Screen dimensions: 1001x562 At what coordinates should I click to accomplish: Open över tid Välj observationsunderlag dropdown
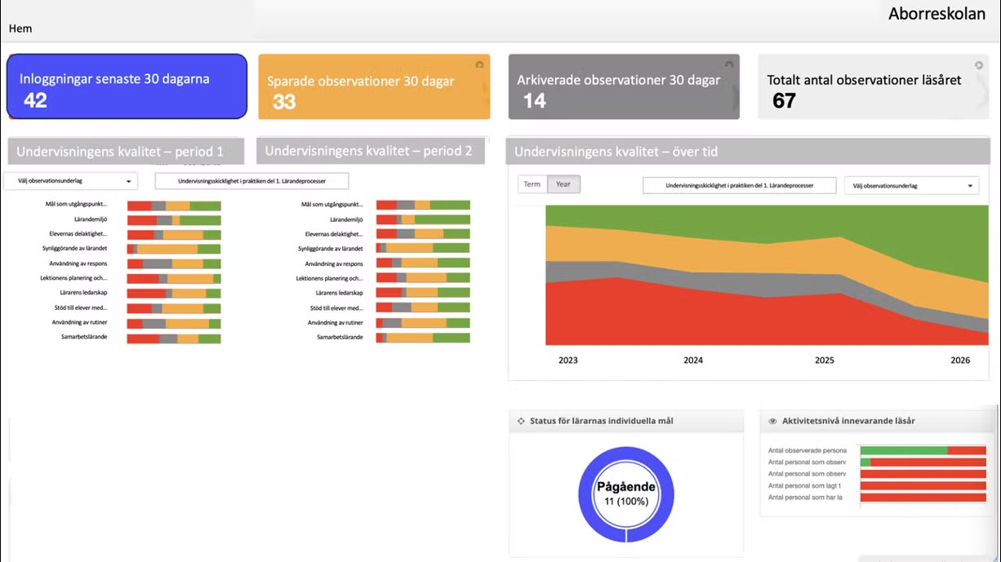pyautogui.click(x=910, y=186)
